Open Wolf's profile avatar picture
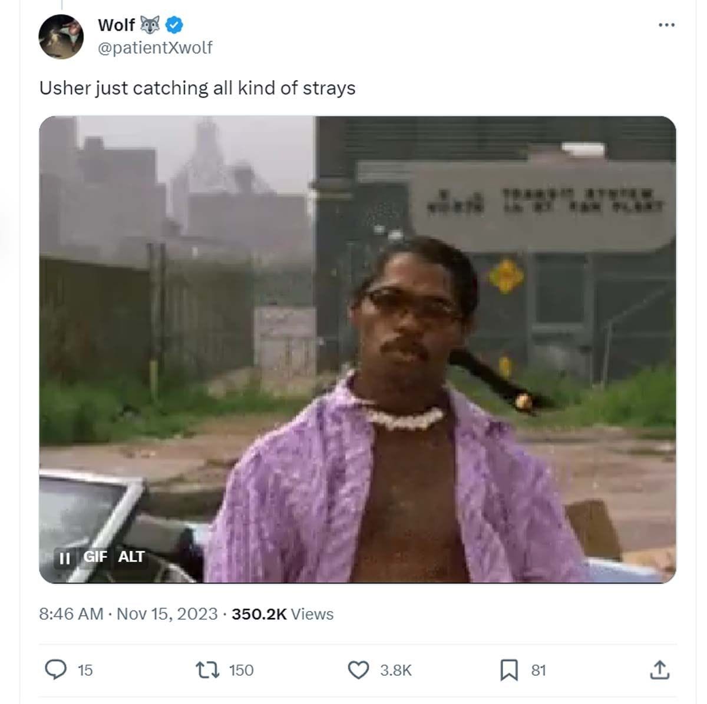The height and width of the screenshot is (704, 707). (61, 36)
